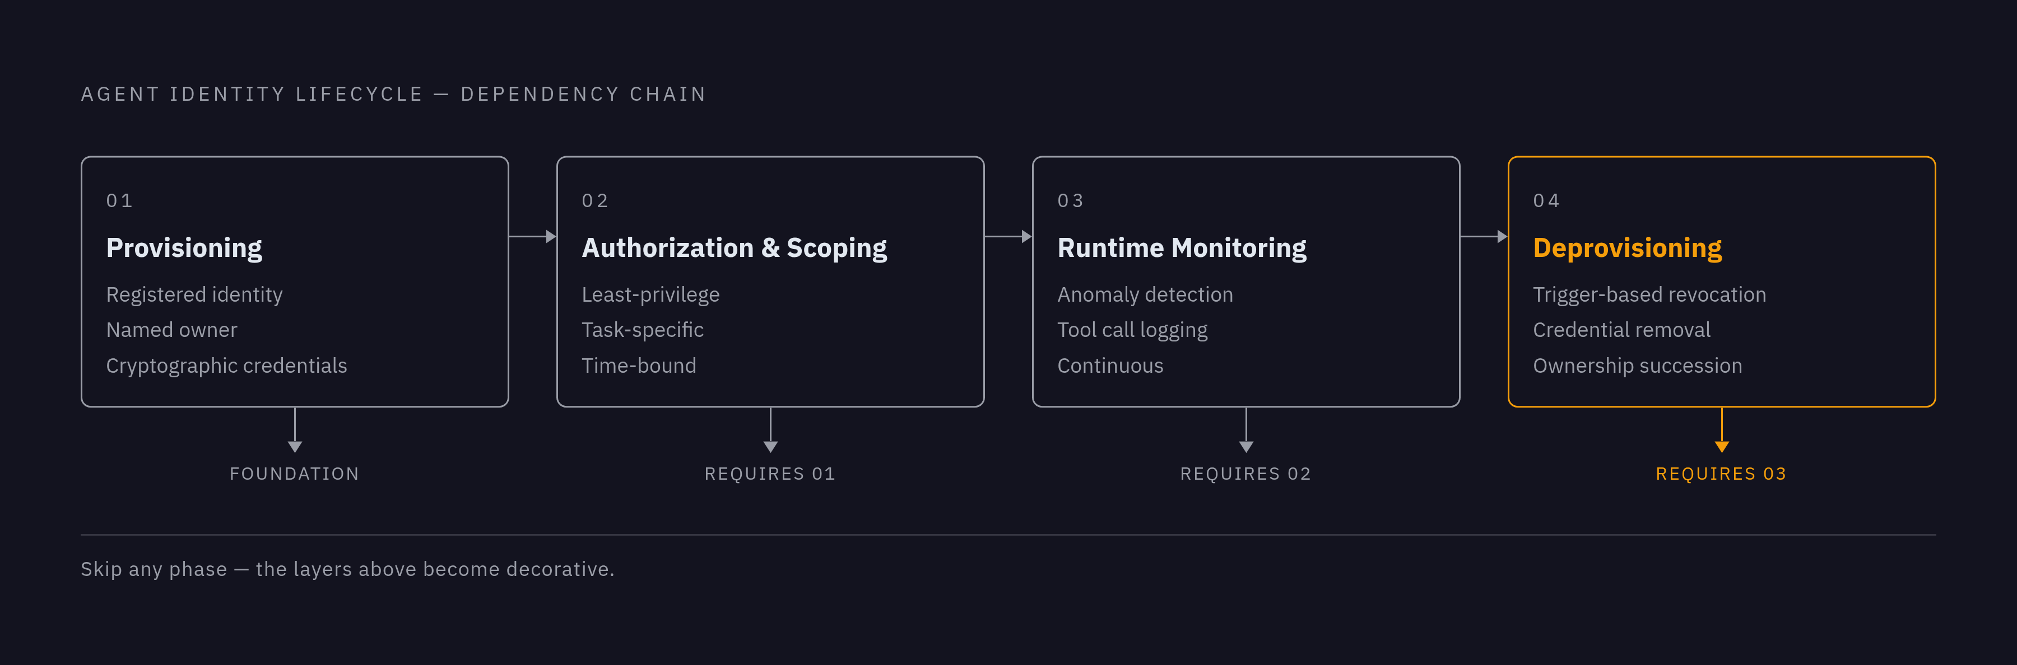Click the 'REQUIRES 01' label
Image resolution: width=2017 pixels, height=665 pixels.
[770, 474]
